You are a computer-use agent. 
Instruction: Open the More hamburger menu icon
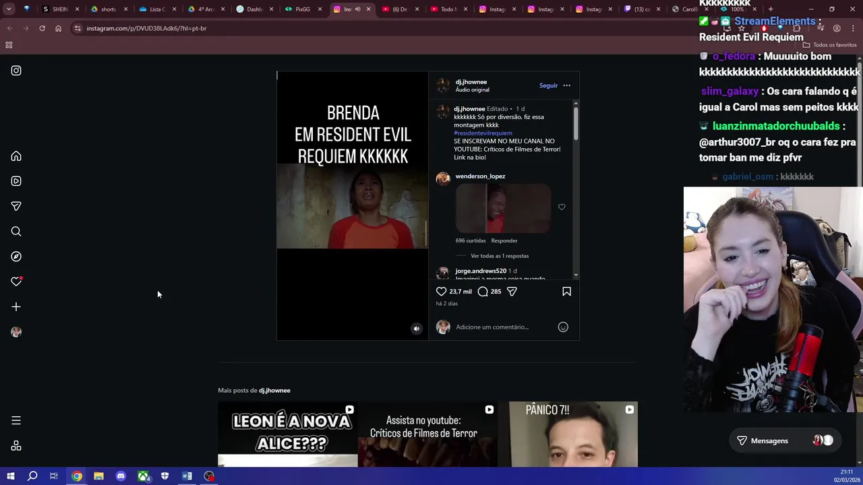coord(16,420)
